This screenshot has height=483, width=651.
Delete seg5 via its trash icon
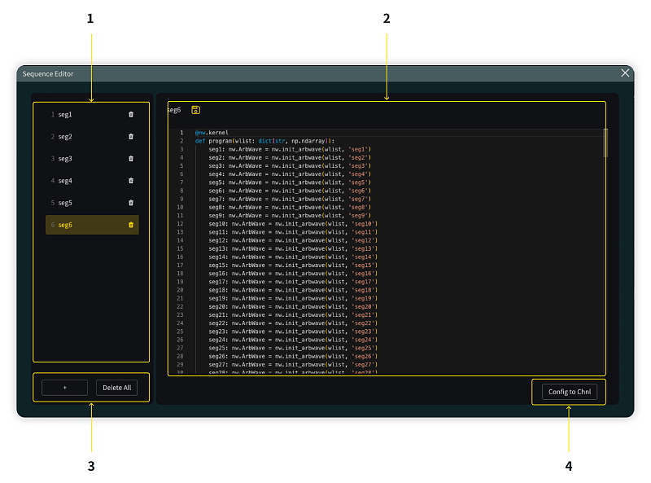131,203
